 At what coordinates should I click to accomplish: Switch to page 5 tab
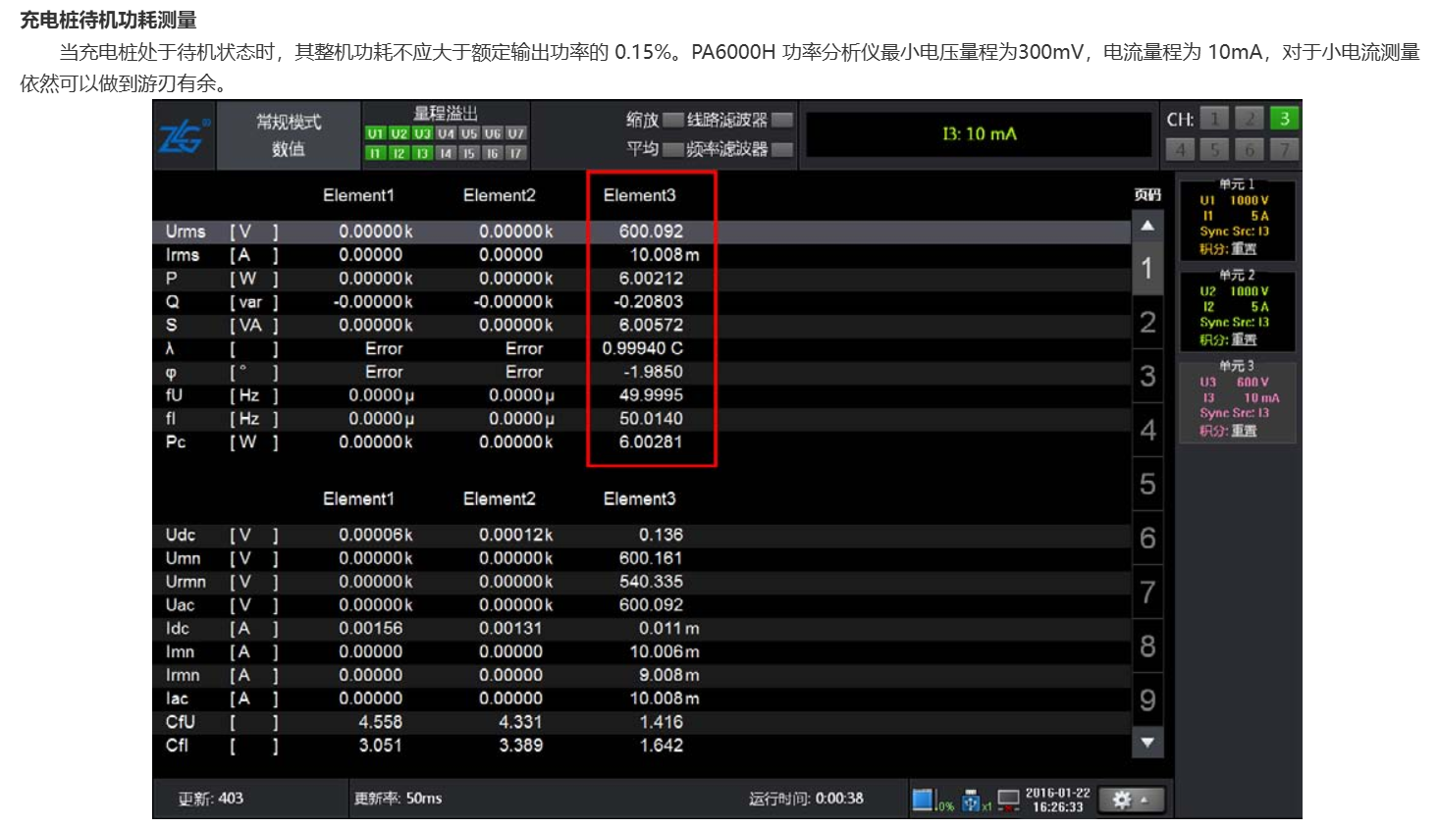click(1147, 484)
